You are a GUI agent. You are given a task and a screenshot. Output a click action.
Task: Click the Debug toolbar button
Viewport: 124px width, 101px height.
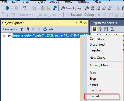pyautogui.click(x=89, y=15)
